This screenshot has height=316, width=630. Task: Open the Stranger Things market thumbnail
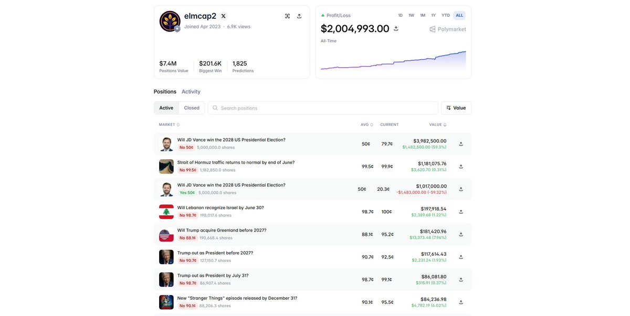166,302
